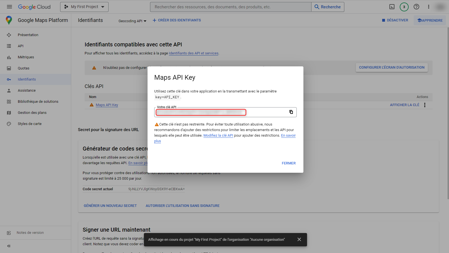Click the Gestion des plans map icon

(9, 113)
